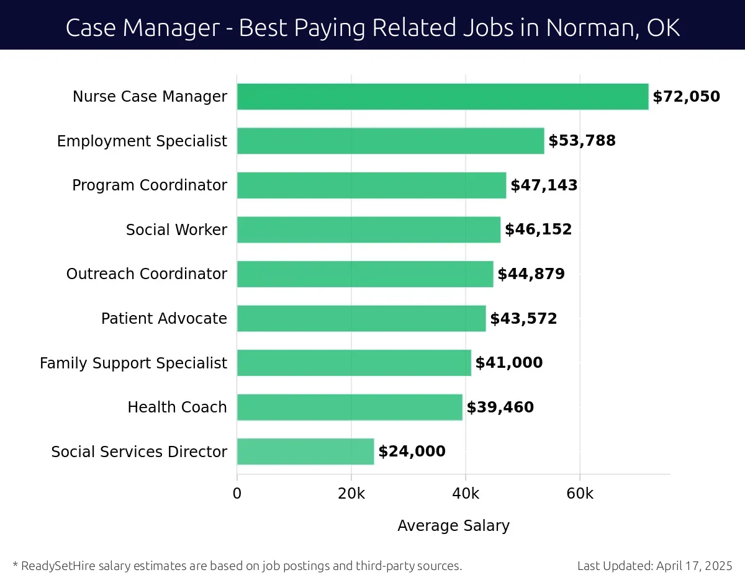Select the Health Coach bar

[350, 407]
